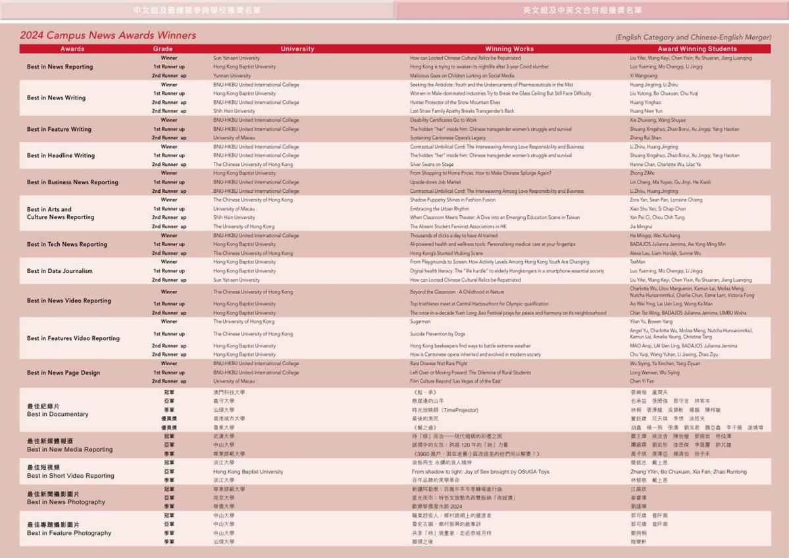The height and width of the screenshot is (558, 789).
Task: Click the Grade column header
Action: point(163,49)
